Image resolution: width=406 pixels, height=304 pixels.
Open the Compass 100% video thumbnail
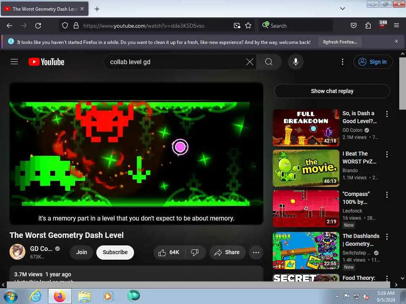click(x=306, y=208)
